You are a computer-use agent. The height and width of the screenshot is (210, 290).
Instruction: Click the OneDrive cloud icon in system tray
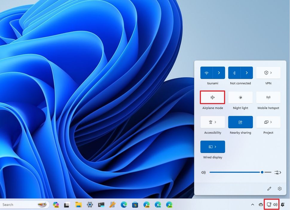261,205
